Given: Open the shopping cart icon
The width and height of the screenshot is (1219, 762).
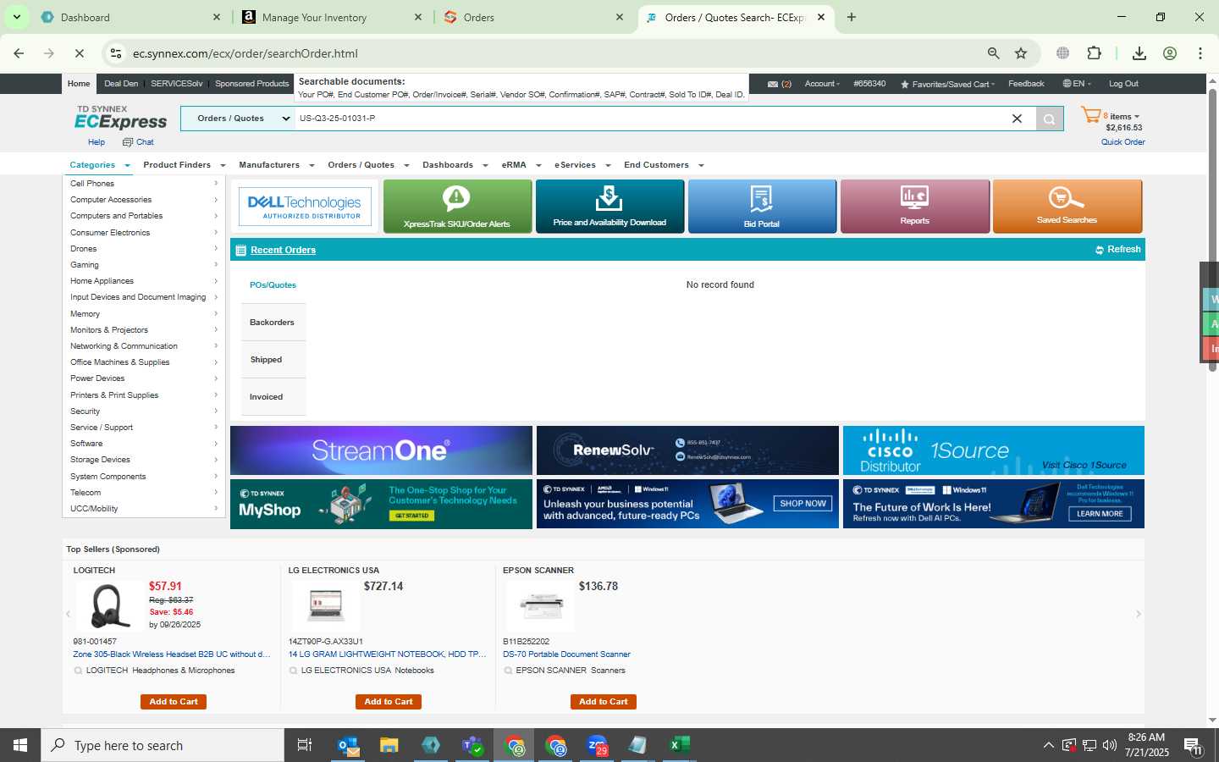Looking at the screenshot, I should [1090, 116].
